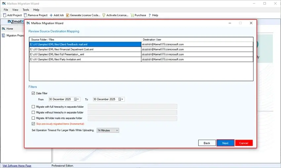
Task: Uncheck the Date Filter checkbox
Action: (x=33, y=93)
